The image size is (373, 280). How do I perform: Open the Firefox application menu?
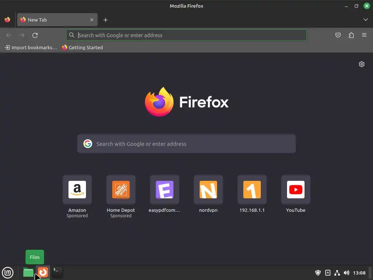(x=364, y=35)
